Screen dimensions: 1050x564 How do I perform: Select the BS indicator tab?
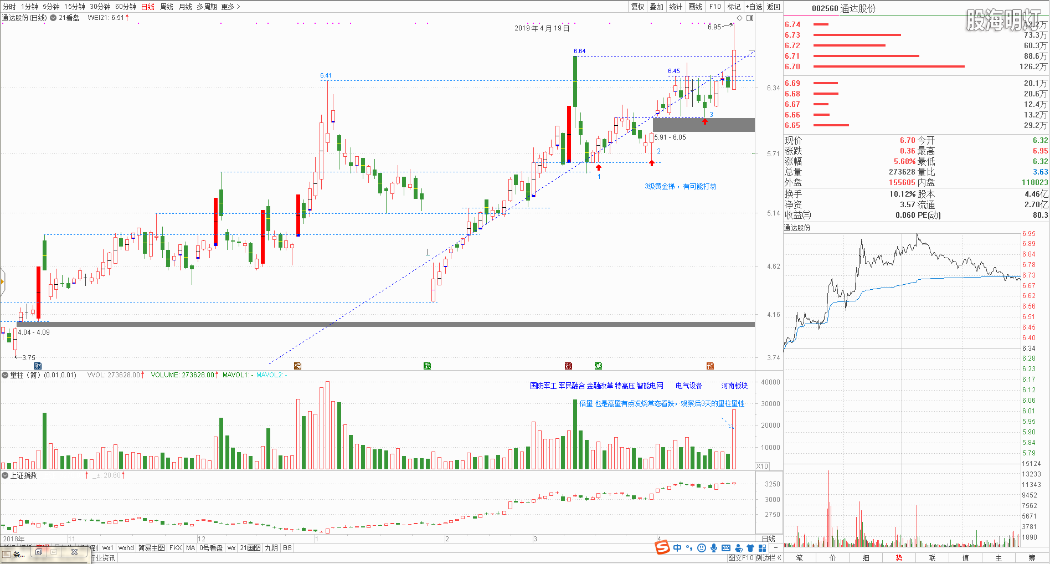tap(287, 548)
